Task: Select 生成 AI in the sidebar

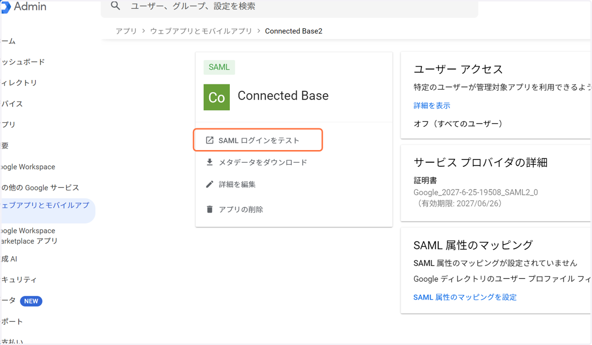Action: point(9,259)
